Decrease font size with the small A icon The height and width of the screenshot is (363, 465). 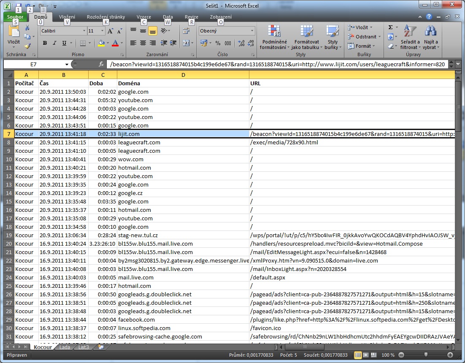[119, 31]
